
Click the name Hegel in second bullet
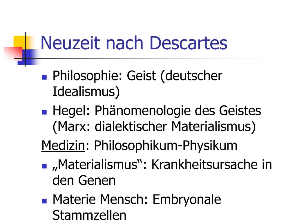coord(69,111)
